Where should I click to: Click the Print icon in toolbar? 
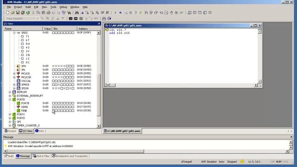(48, 13)
